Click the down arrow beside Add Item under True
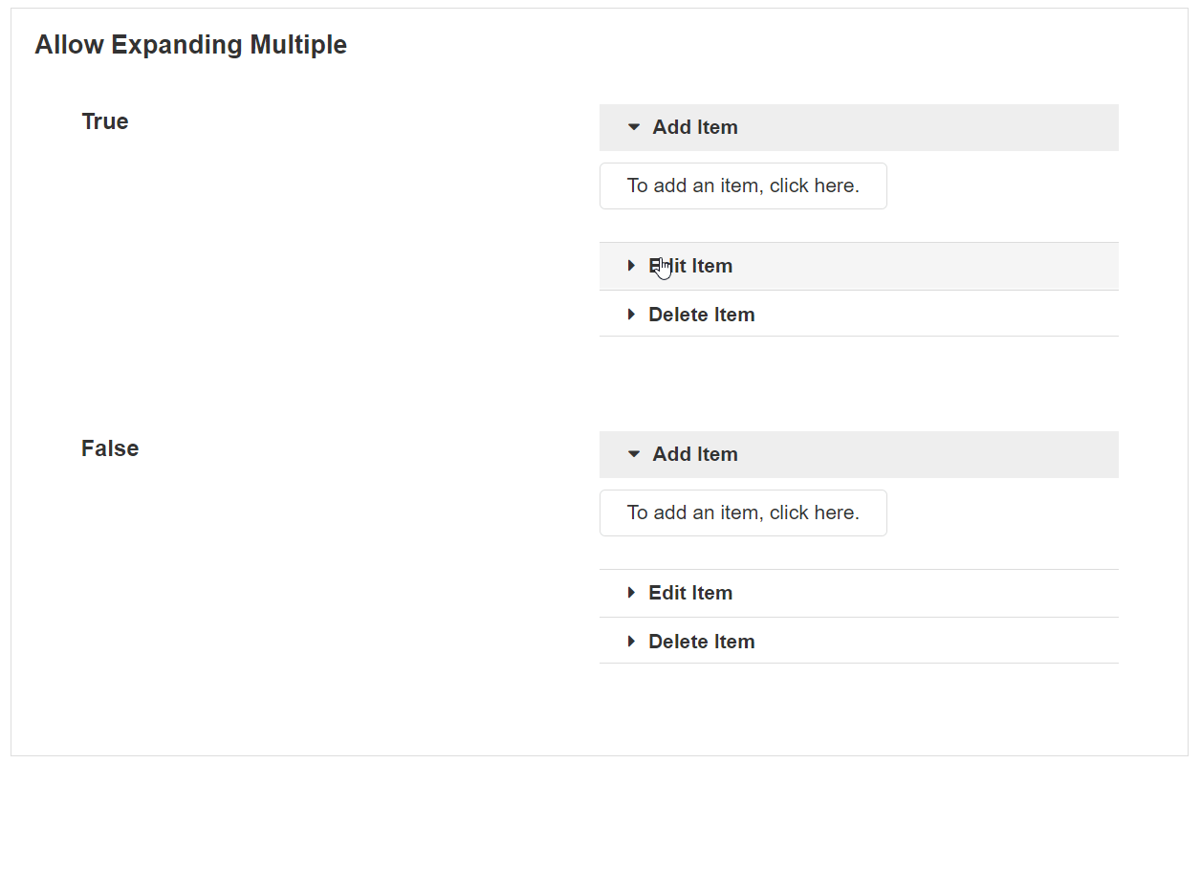This screenshot has height=894, width=1201. [634, 127]
